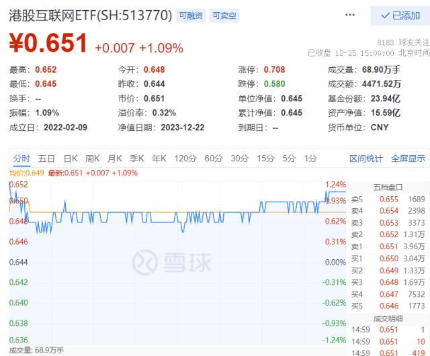The image size is (430, 356).
Task: Click the 跌停 value 0.580
Action: 274,84
